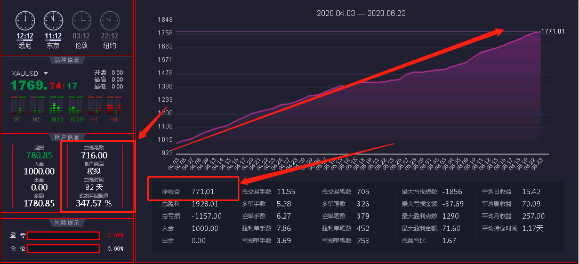The image size is (579, 264).
Task: Open the XAUUSD symbol dropdown arrow
Action: pos(46,74)
